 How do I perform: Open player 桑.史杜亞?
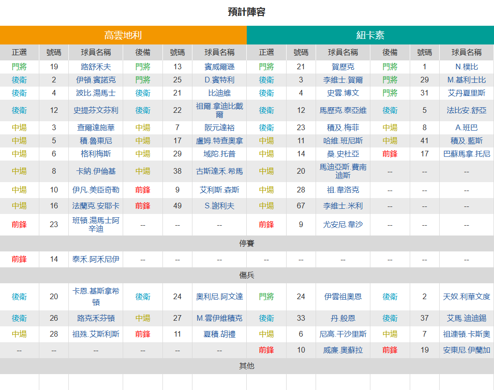[x=343, y=154]
